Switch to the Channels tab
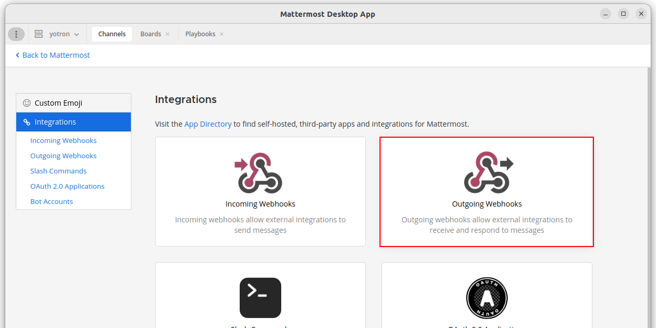 click(x=112, y=34)
